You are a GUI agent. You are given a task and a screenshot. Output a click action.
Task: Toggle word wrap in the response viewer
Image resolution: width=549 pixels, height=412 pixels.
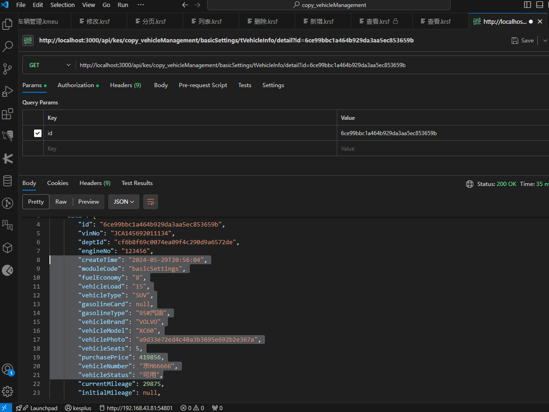150,202
